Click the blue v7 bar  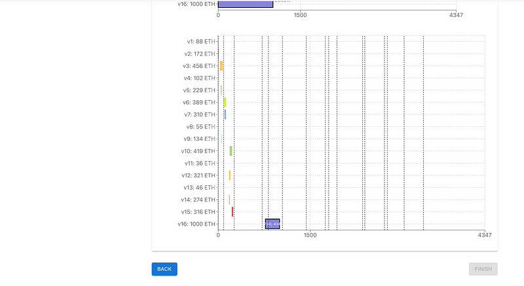click(225, 115)
